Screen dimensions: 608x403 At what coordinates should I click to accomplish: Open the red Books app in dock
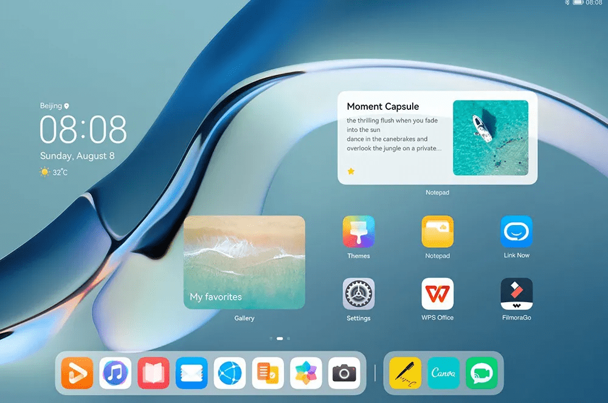[153, 373]
